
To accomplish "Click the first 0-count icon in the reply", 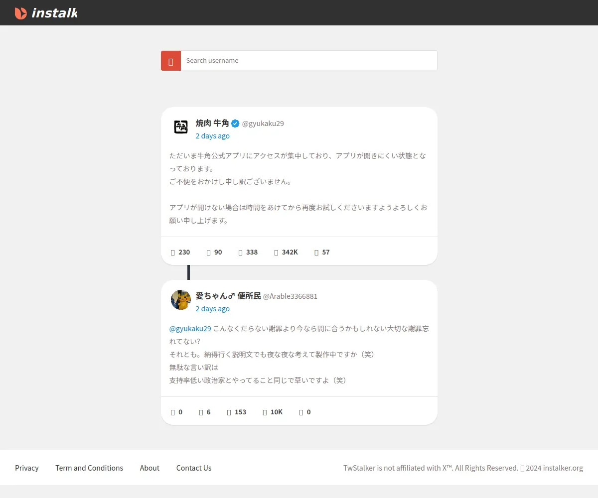I will (173, 412).
